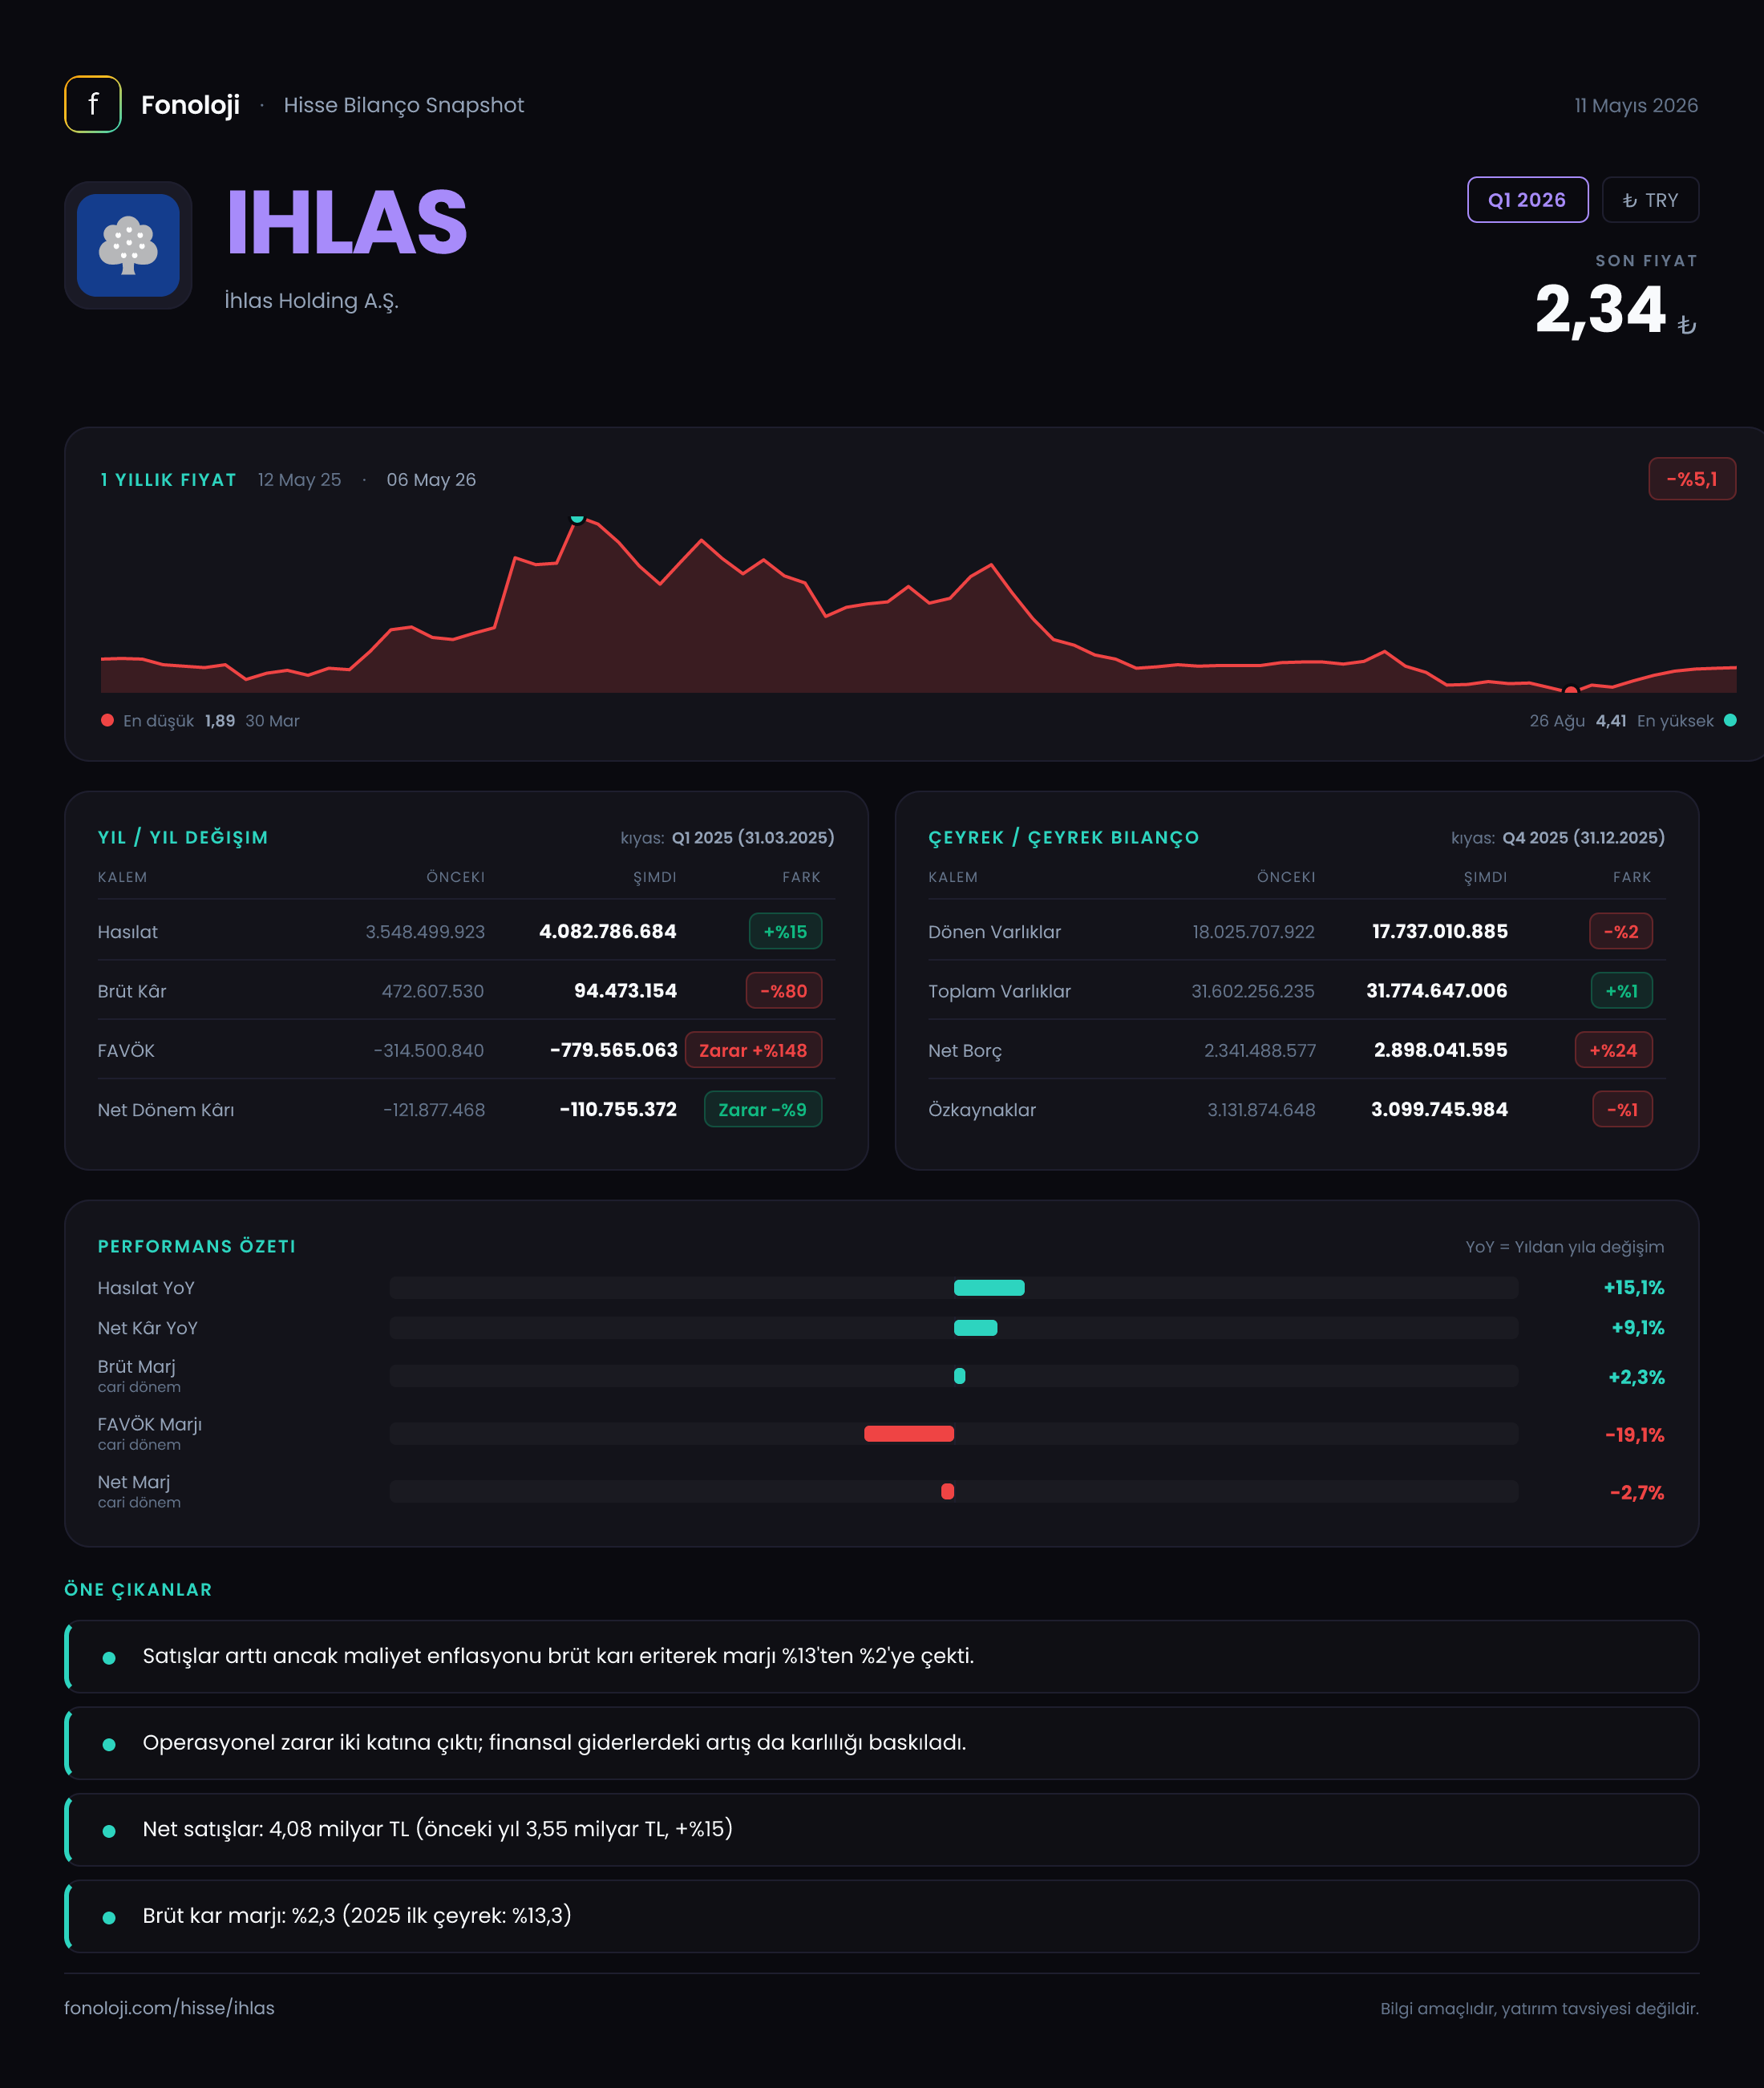The width and height of the screenshot is (1764, 2088).
Task: Click the yatırım tavsiyesi değildir disclaimer
Action: pyautogui.click(x=1539, y=2009)
